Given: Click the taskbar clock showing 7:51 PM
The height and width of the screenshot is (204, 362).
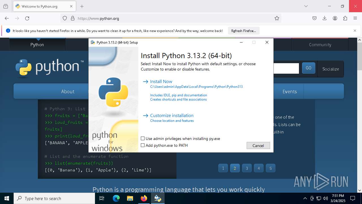Looking at the screenshot, I should pyautogui.click(x=338, y=198).
